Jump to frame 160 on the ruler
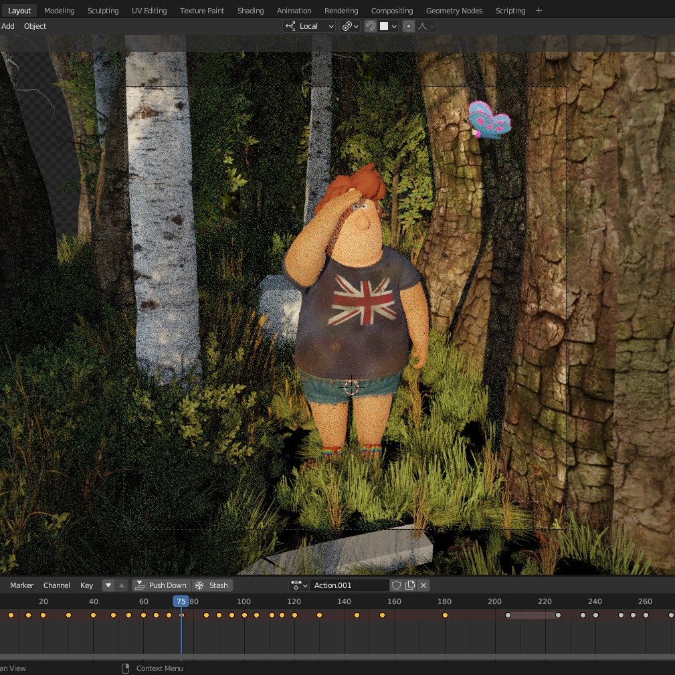The height and width of the screenshot is (675, 675). [x=394, y=601]
